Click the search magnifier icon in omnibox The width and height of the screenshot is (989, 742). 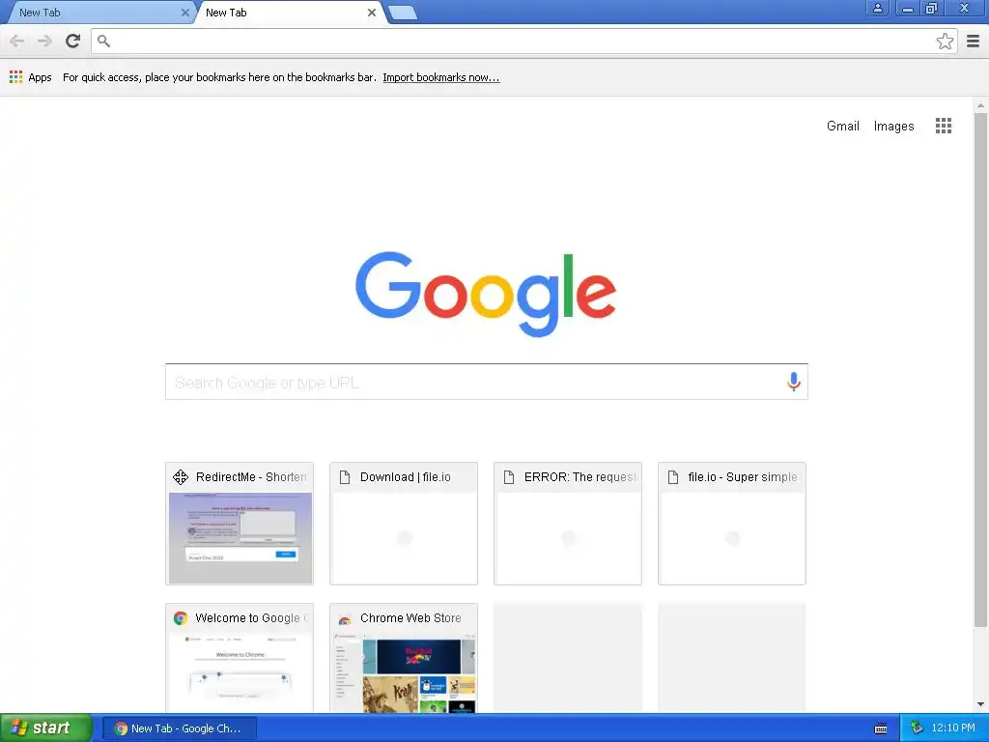104,41
